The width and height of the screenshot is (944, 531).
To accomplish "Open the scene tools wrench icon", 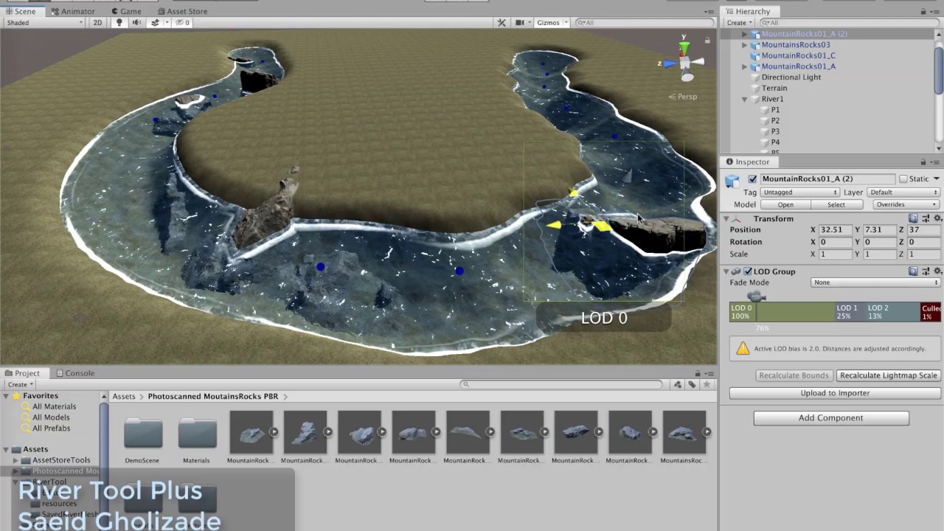I will click(502, 23).
